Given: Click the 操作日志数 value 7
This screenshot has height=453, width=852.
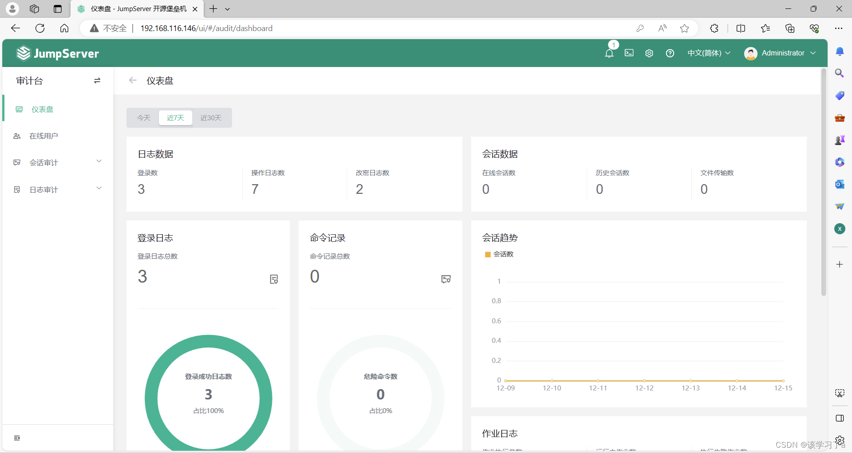Looking at the screenshot, I should [x=255, y=189].
